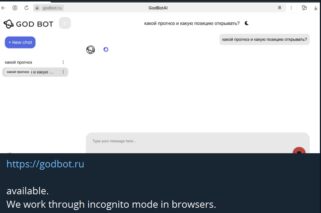
Task: Select the highlighted 'и какую …' chat entry
Action: (x=35, y=72)
